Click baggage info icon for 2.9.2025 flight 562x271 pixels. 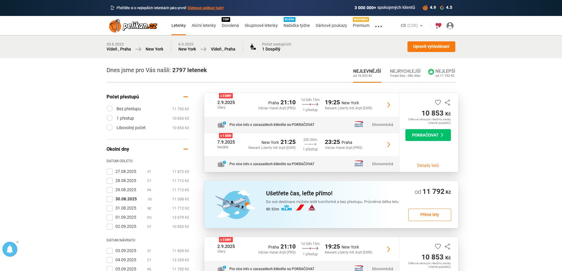click(222, 125)
